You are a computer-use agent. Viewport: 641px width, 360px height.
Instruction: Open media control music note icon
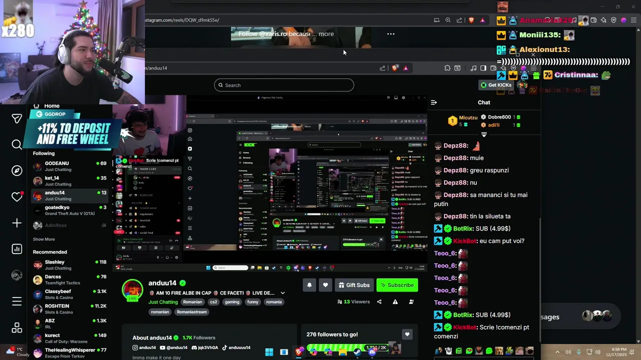point(473,68)
